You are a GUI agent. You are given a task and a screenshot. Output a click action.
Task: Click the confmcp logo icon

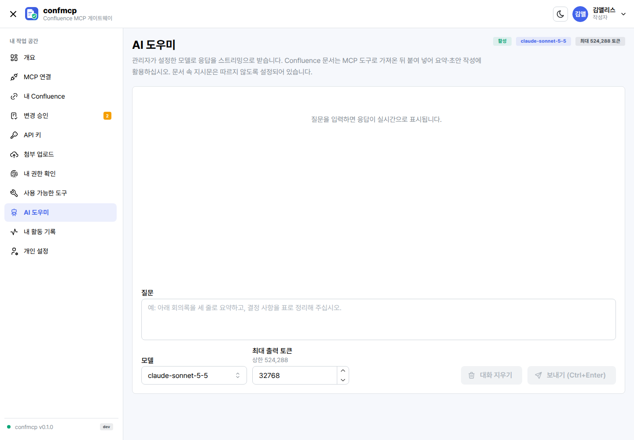pos(32,14)
